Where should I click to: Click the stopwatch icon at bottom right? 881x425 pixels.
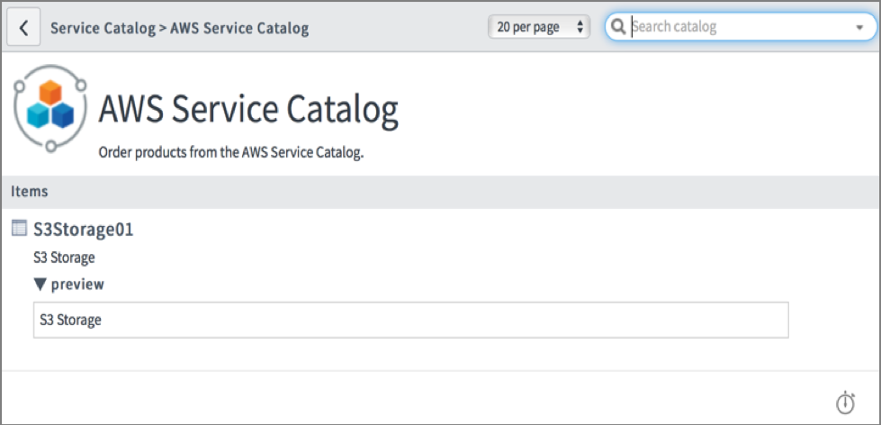point(844,402)
